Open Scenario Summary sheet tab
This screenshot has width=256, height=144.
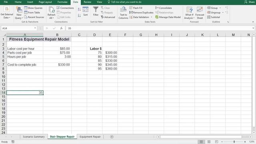(x=34, y=137)
